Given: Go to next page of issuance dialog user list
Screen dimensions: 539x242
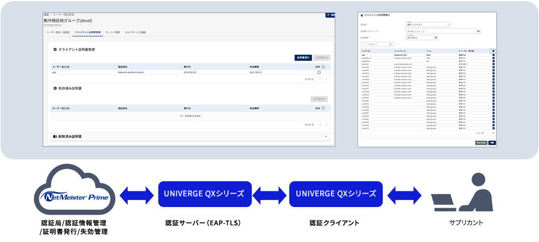Looking at the screenshot, I should coord(493,133).
